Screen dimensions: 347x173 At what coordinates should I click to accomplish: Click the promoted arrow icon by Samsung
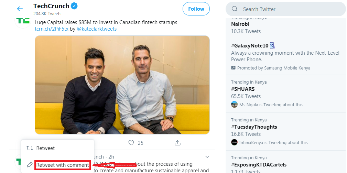[x=234, y=68]
